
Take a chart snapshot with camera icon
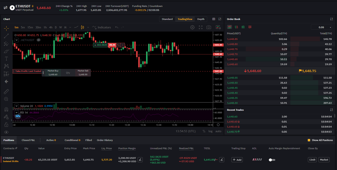click(x=209, y=27)
